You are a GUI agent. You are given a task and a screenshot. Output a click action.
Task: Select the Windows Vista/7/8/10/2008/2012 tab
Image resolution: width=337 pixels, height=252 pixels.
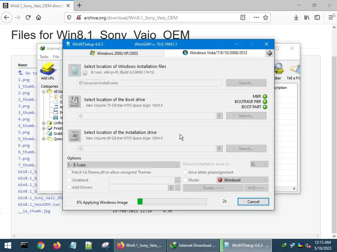click(x=215, y=53)
